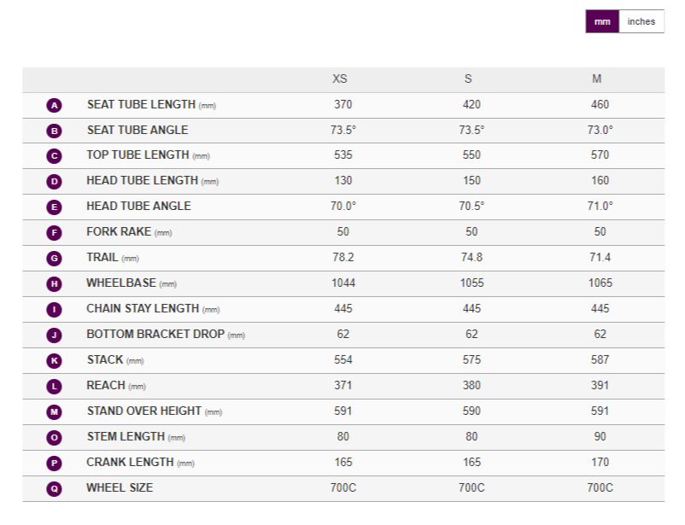685x525 pixels.
Task: Click the E marker for head tube angle
Action: click(x=55, y=207)
